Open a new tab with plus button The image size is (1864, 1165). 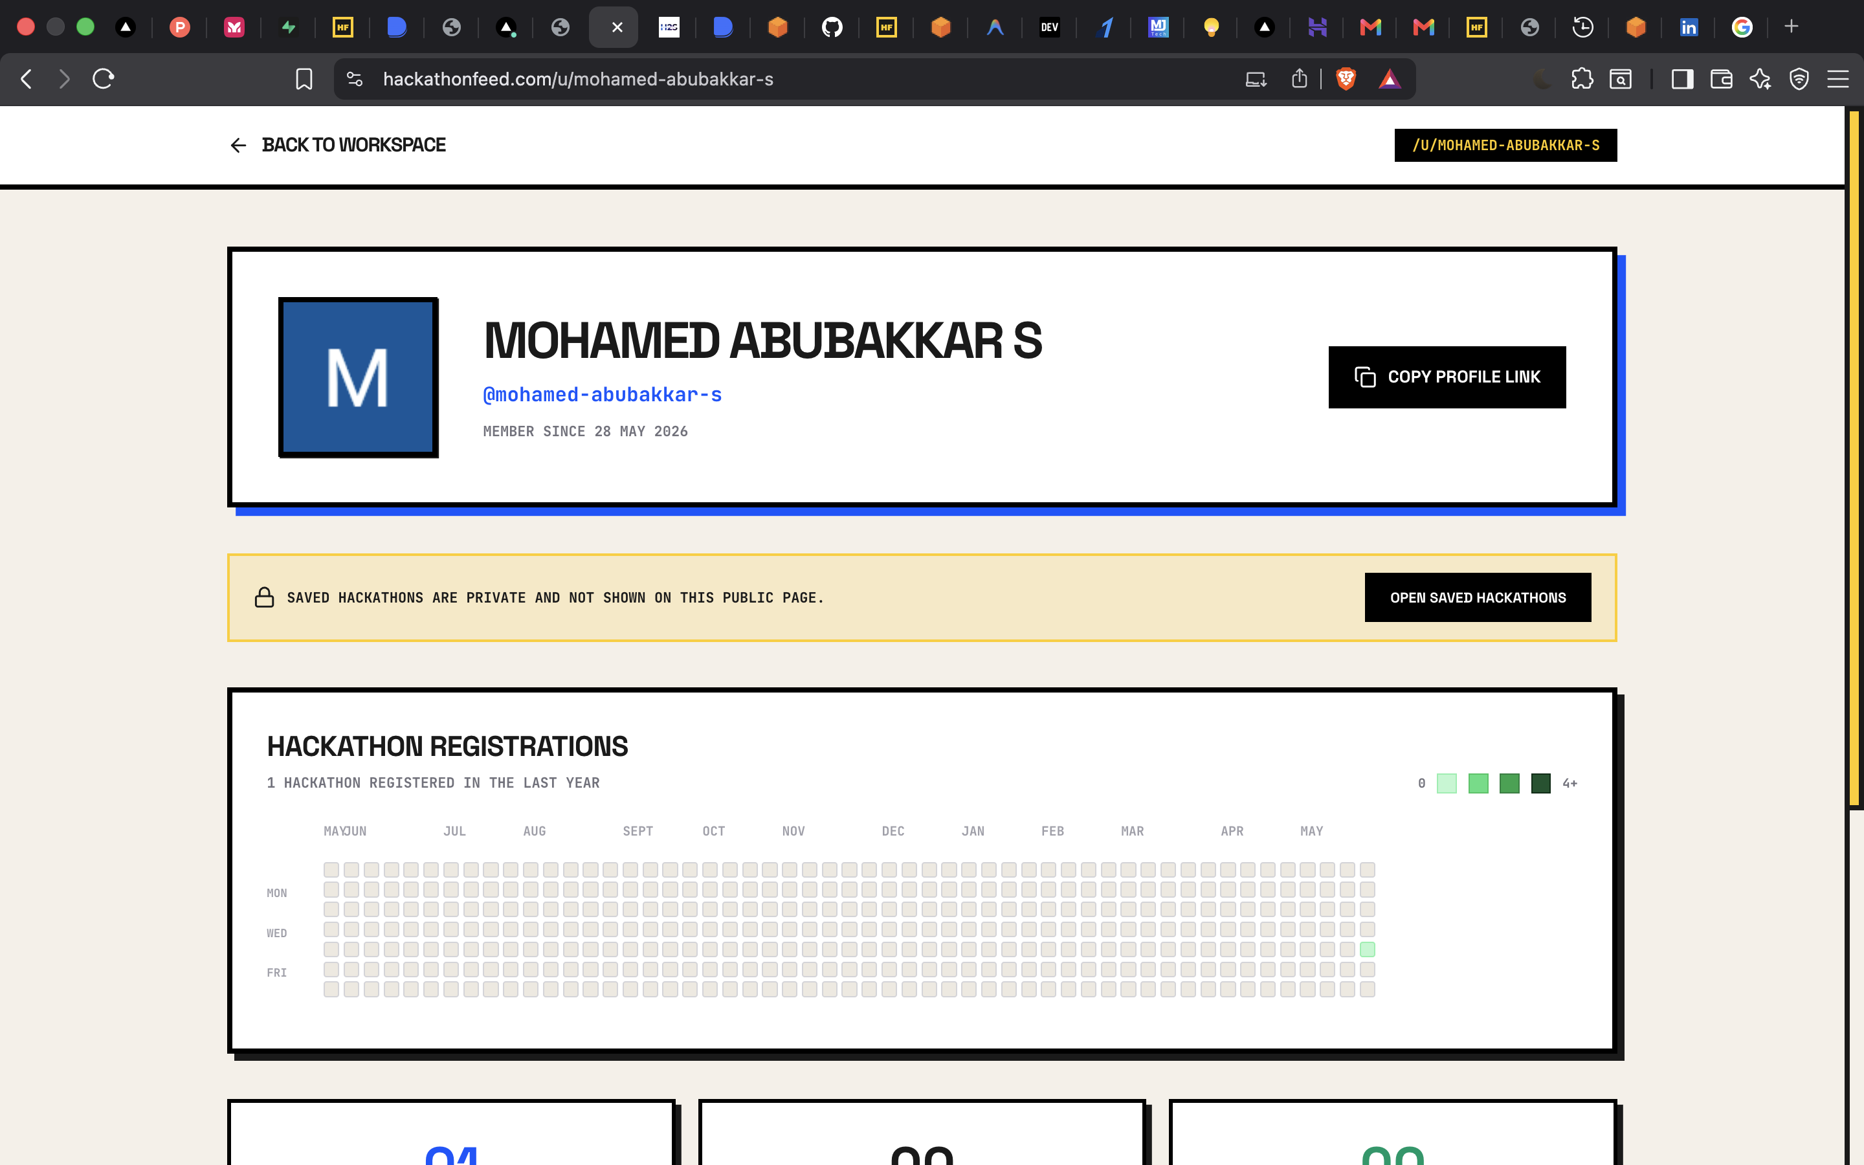pyautogui.click(x=1792, y=27)
